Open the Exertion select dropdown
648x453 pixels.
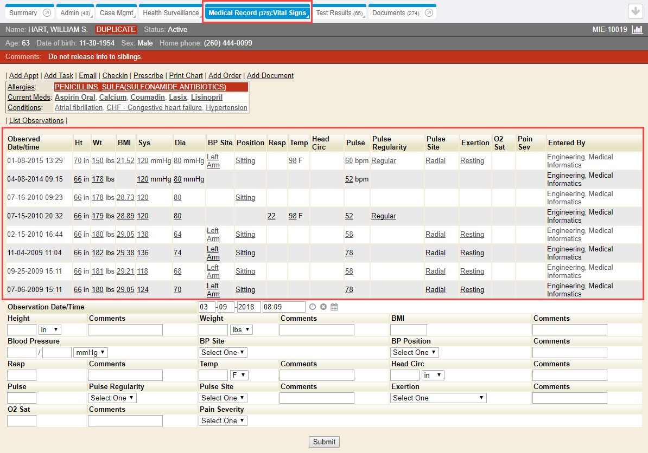pos(438,398)
